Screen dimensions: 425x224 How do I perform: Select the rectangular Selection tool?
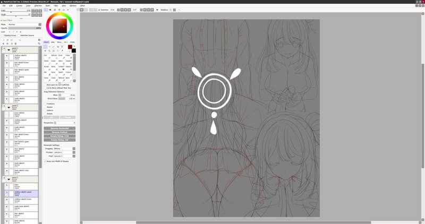[x=45, y=47]
